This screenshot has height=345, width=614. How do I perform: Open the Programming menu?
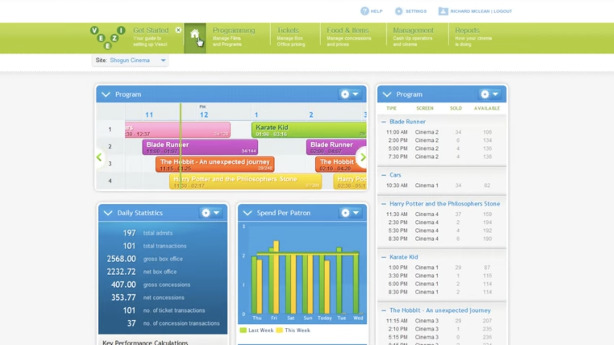[x=234, y=37]
